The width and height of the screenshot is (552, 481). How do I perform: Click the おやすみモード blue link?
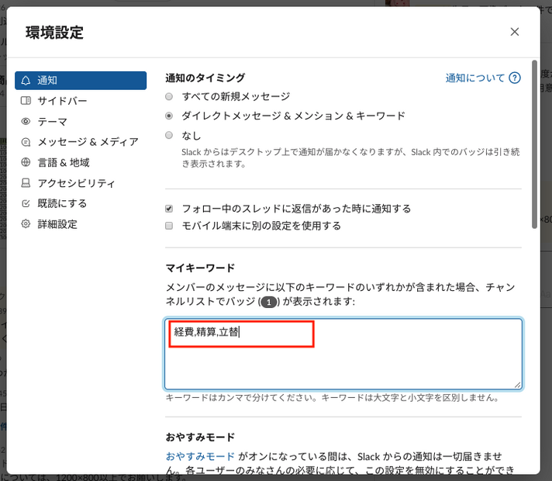[x=200, y=456]
